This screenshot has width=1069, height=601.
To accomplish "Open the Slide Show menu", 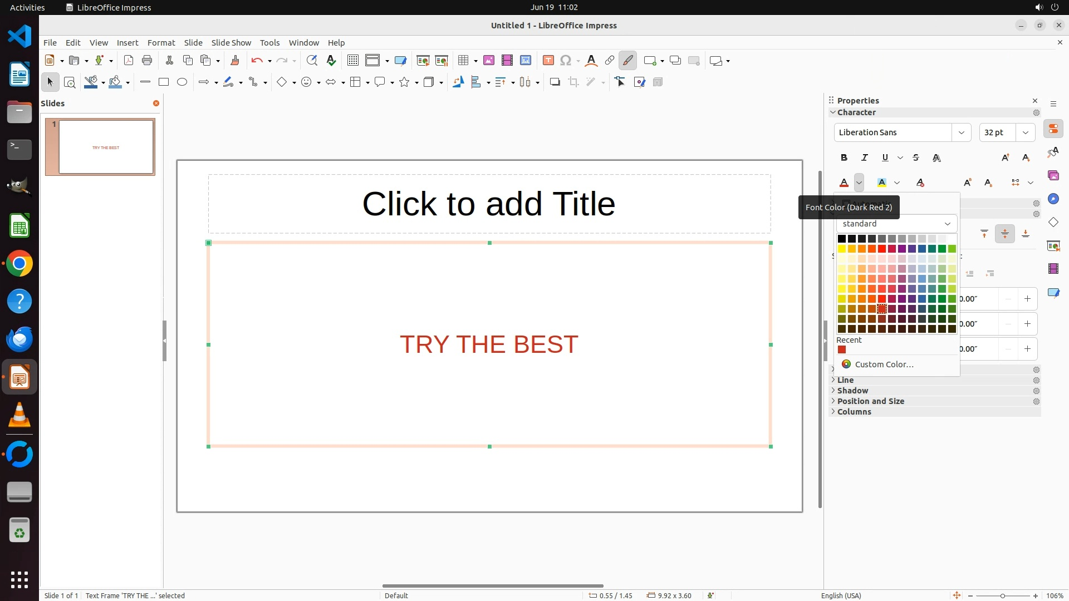I will click(x=231, y=43).
